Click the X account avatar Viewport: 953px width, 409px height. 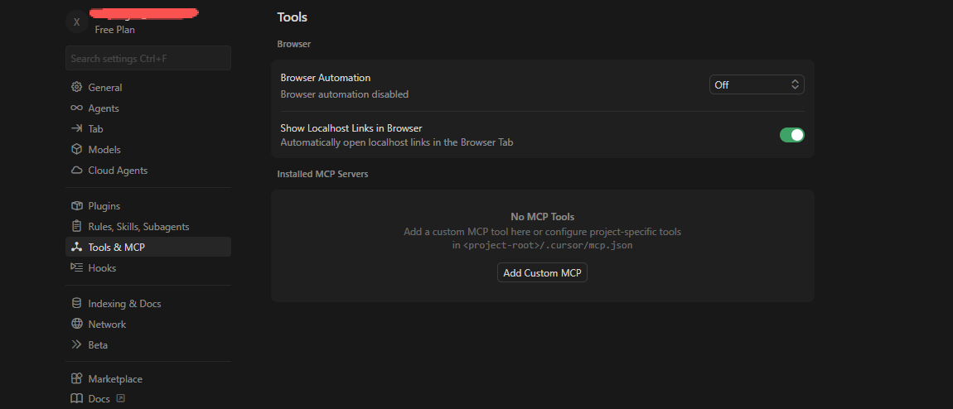pos(77,22)
